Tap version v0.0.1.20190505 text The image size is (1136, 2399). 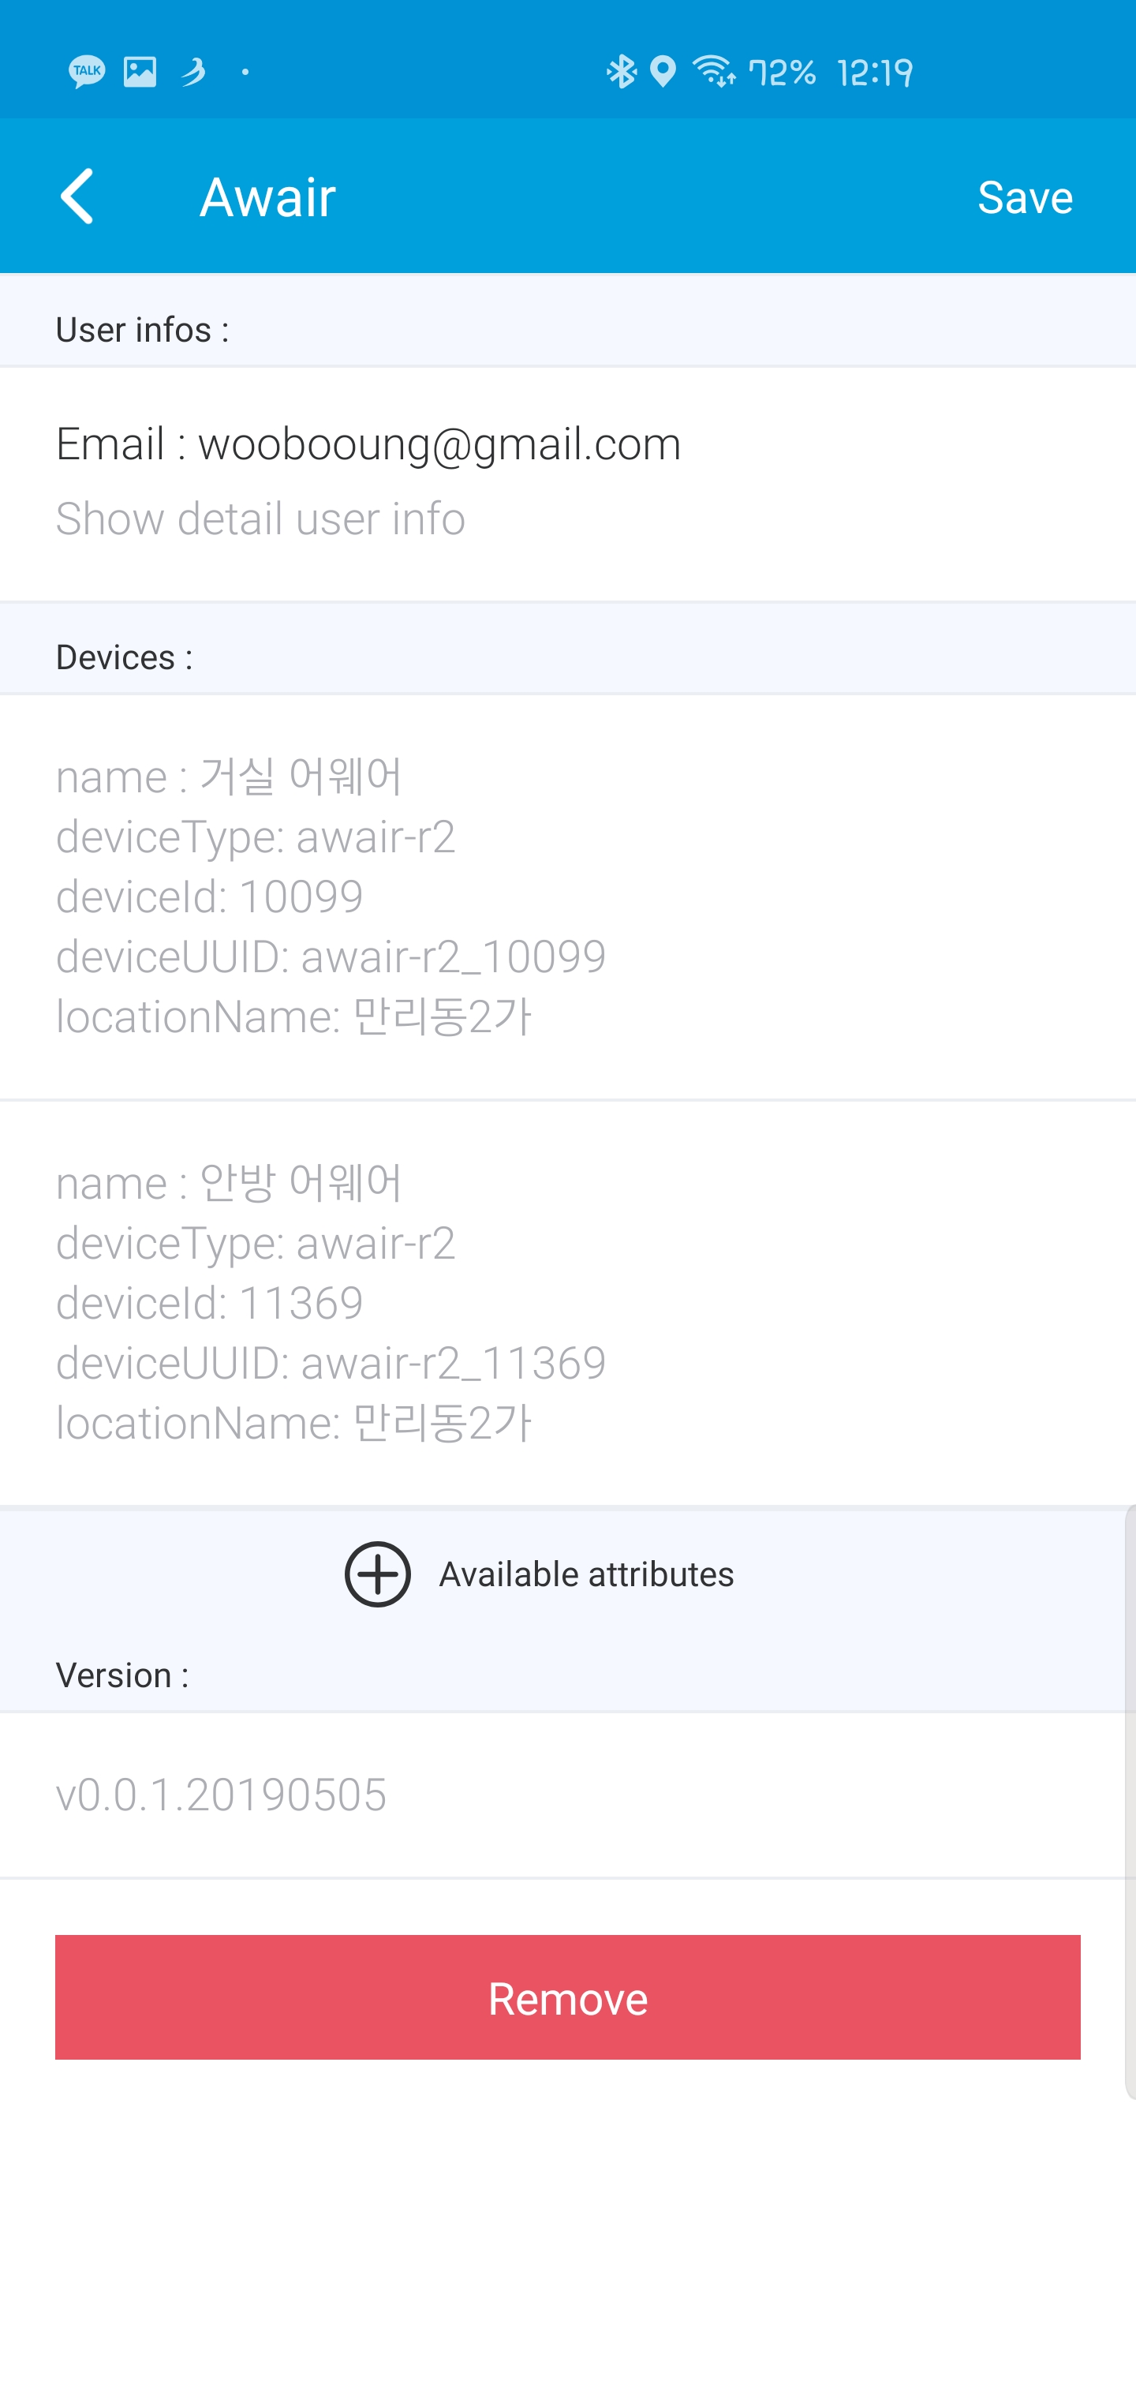[x=222, y=1794]
